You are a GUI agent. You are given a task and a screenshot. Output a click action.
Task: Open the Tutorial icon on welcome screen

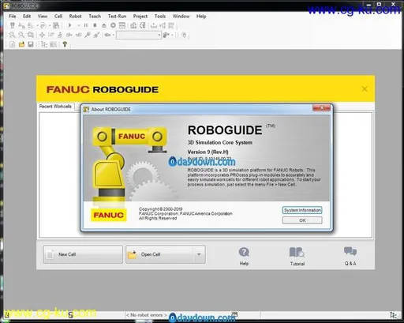pyautogui.click(x=297, y=252)
